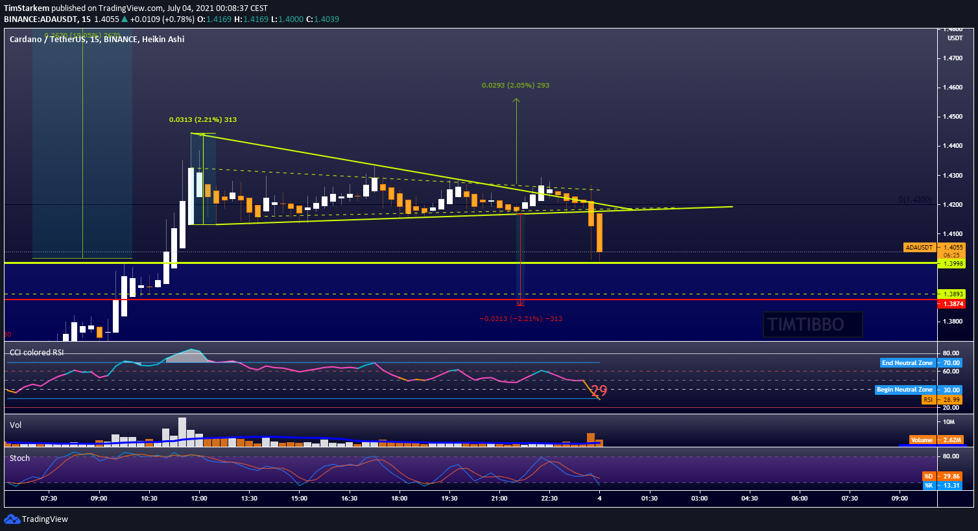The width and height of the screenshot is (978, 531).
Task: Click the USDT currency label
Action: (x=955, y=38)
